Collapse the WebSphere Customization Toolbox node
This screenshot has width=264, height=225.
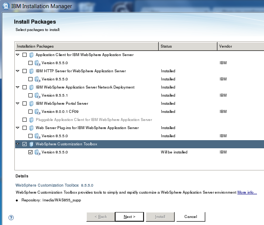point(17,144)
